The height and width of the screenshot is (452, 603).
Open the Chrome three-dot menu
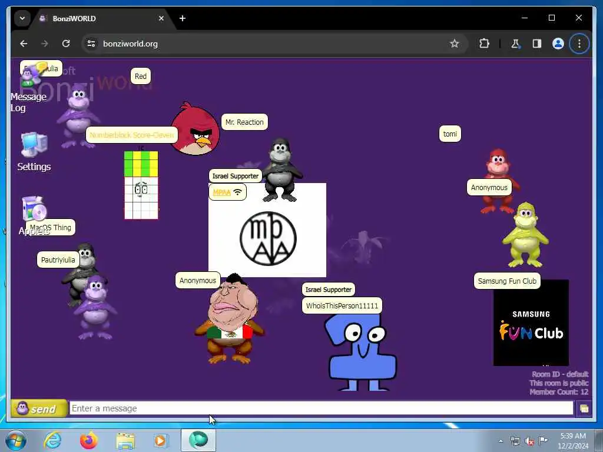579,44
